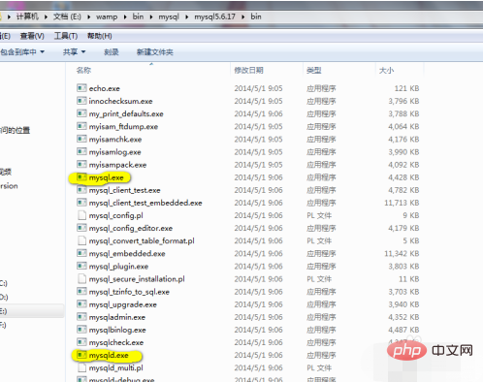This screenshot has height=382, width=483.
Task: Select the mysqld_multi.pl document icon
Action: (82, 367)
